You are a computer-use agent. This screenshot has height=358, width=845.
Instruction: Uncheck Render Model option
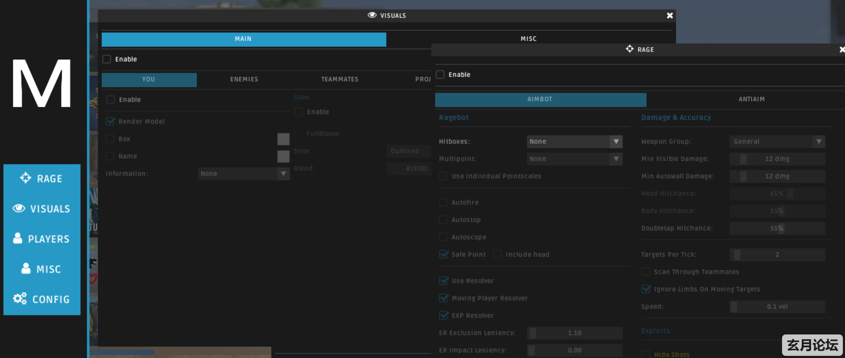pyautogui.click(x=110, y=121)
